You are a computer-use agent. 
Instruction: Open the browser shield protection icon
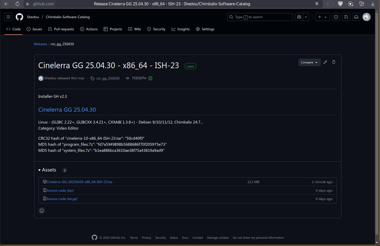tap(340, 4)
